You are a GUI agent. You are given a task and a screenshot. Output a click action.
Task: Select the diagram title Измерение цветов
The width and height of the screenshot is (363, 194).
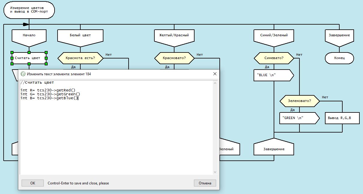[x=29, y=10]
